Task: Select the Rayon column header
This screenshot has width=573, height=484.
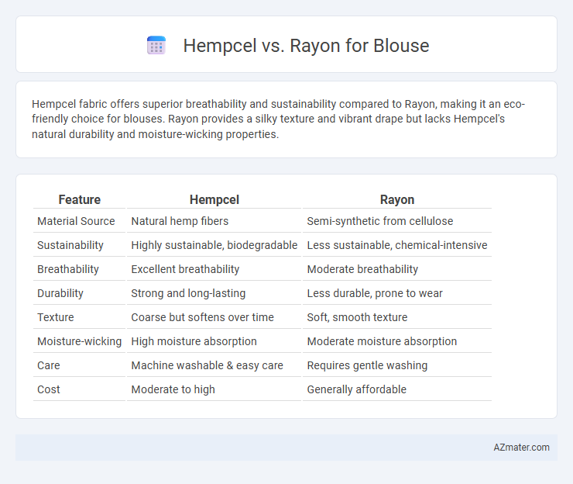Action: click(397, 199)
